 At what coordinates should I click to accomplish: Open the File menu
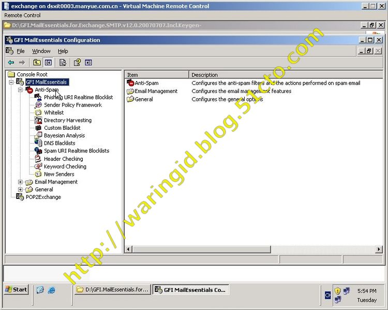click(21, 51)
